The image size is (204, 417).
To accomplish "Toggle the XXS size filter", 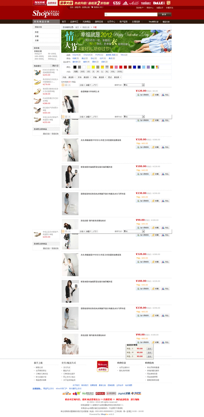I will pos(82,72).
